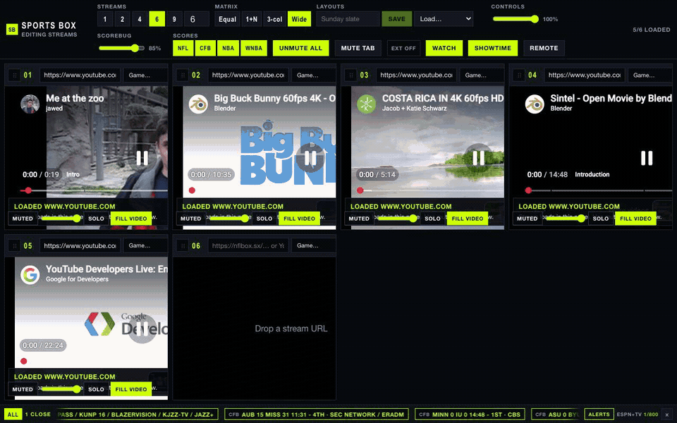Set streams count to 9
677x423 pixels.
[x=174, y=19]
